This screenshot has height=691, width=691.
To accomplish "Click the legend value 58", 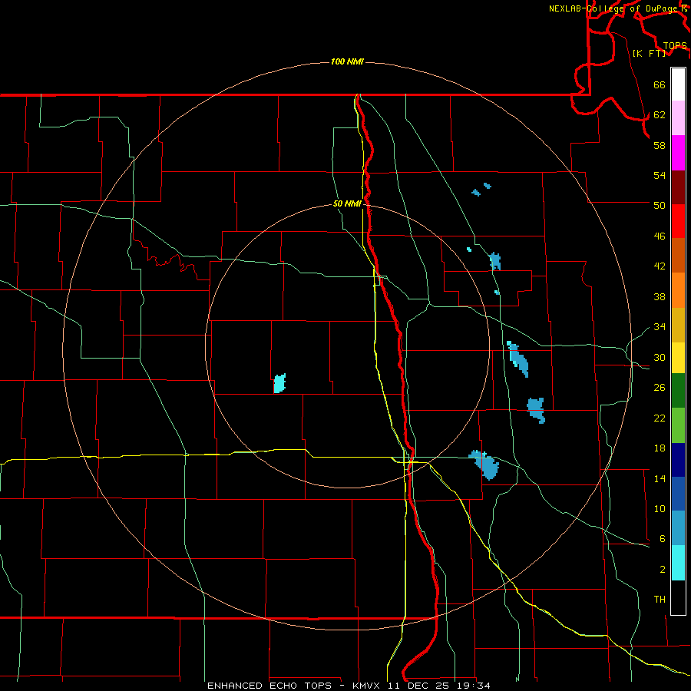I will (x=660, y=145).
